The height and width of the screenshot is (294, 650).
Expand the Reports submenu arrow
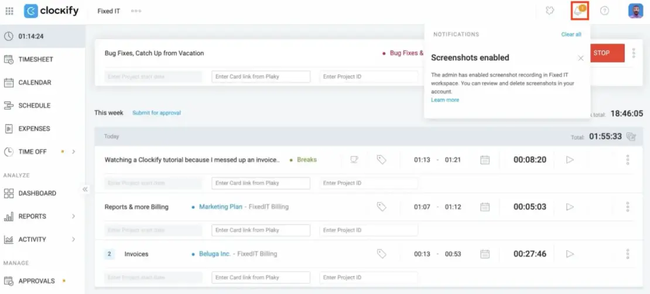point(74,216)
